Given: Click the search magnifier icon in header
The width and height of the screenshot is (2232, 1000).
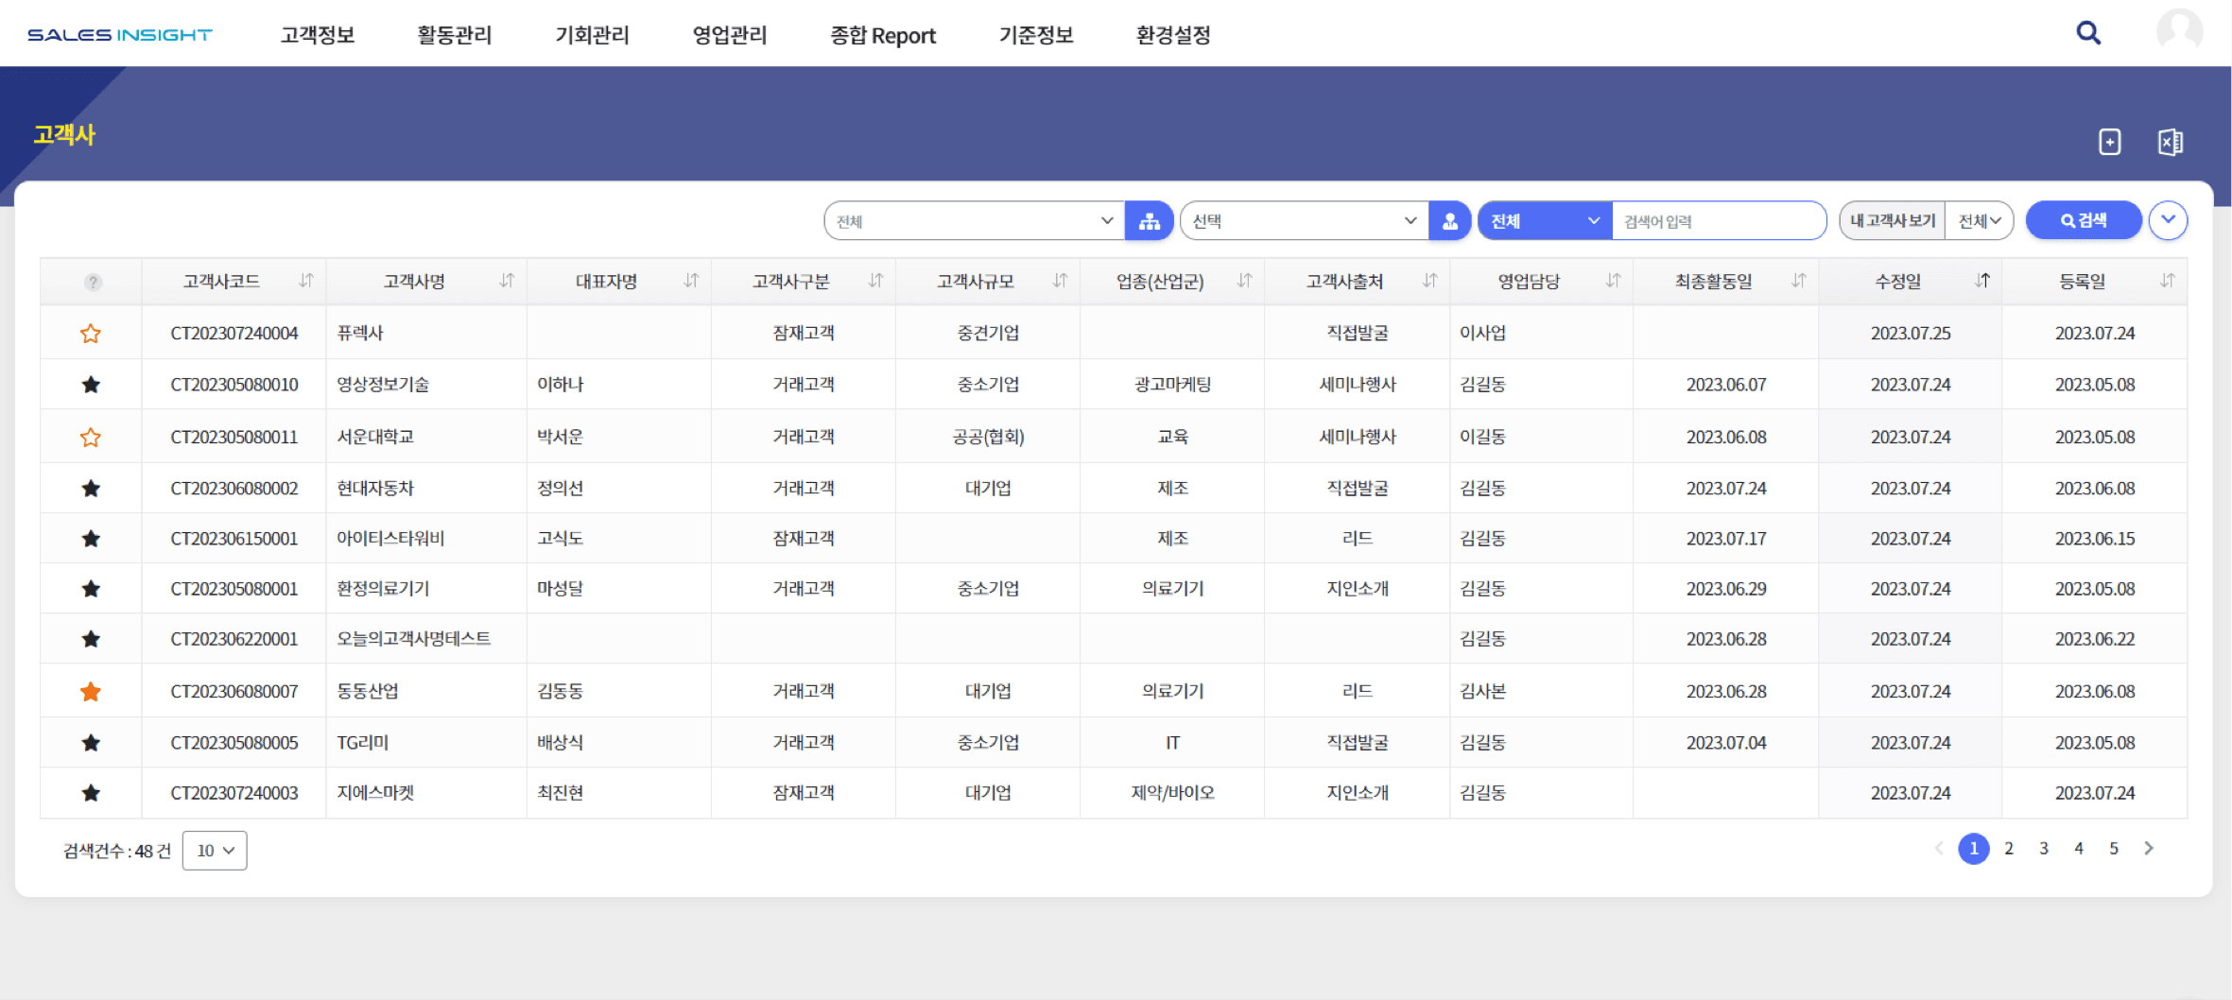Looking at the screenshot, I should tap(2087, 34).
